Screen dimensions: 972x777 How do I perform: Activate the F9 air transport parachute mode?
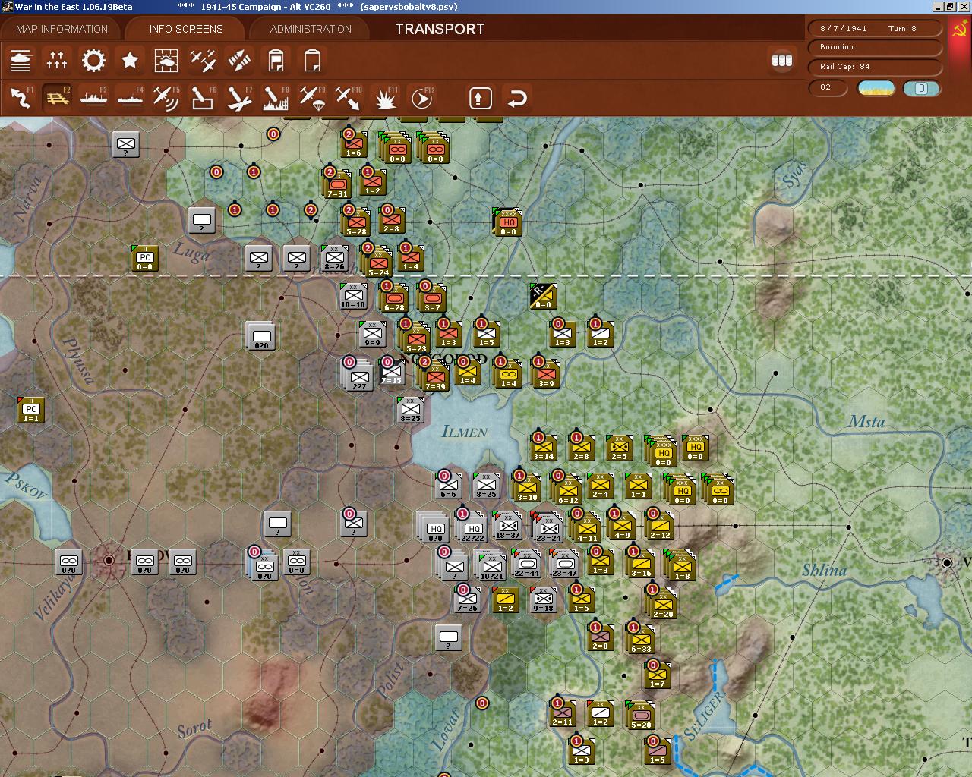coord(312,98)
